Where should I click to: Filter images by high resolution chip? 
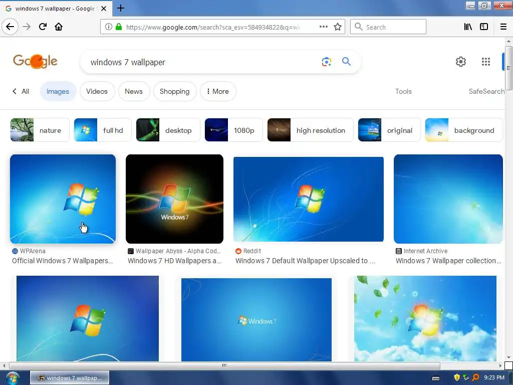point(310,130)
